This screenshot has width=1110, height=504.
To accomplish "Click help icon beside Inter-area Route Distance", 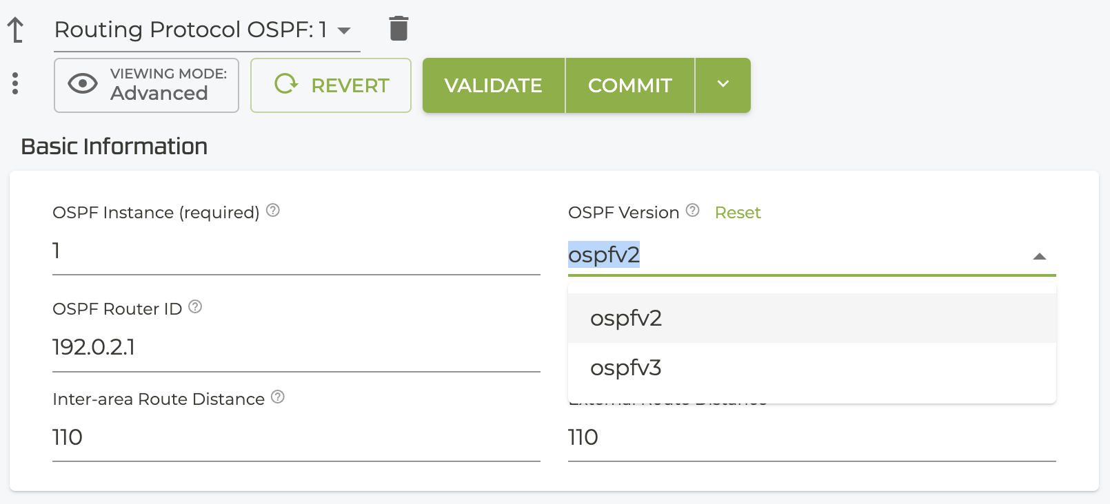I will point(278,397).
